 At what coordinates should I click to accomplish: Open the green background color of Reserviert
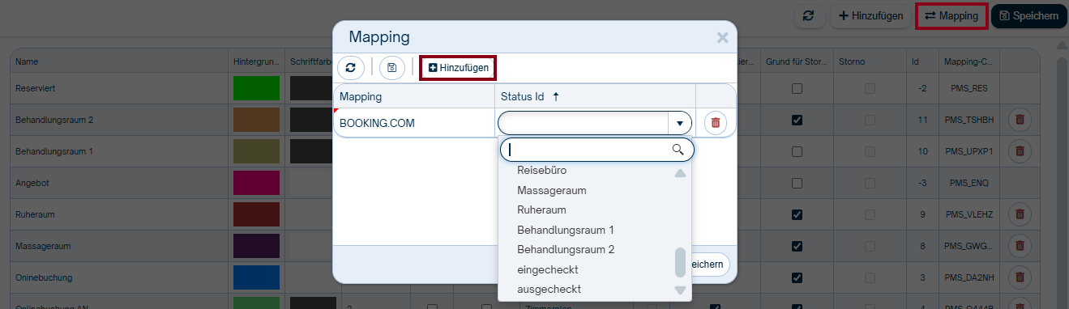coord(256,88)
